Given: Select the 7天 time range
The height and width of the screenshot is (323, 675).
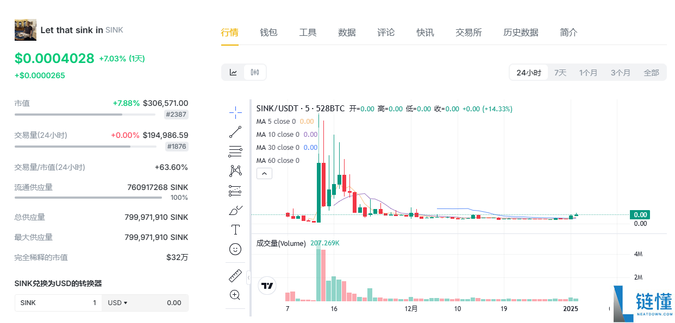Looking at the screenshot, I should pyautogui.click(x=560, y=73).
